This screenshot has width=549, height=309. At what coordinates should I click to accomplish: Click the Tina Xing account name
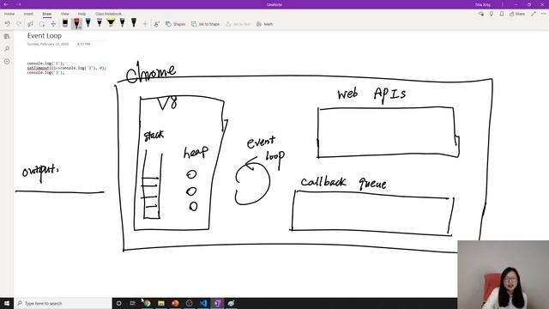pos(482,5)
